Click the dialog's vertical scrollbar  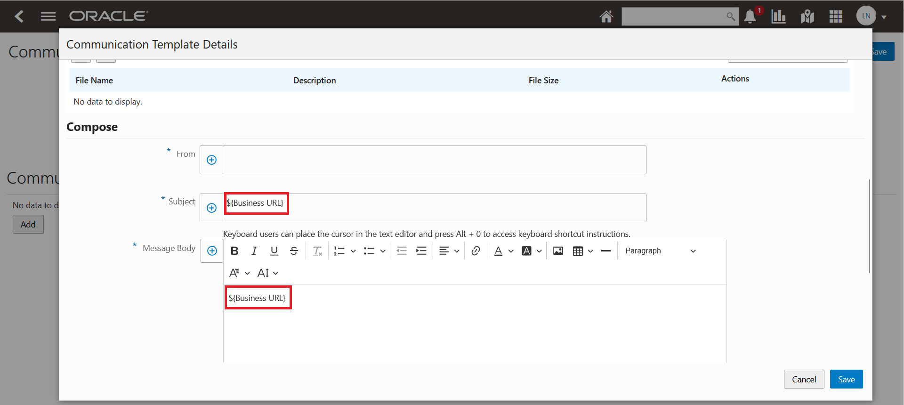(869, 226)
